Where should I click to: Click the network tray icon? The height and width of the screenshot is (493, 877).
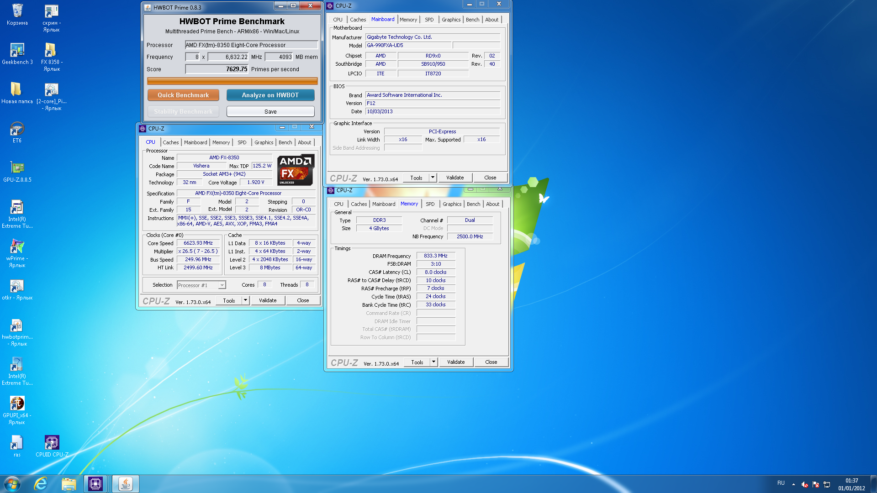[827, 484]
